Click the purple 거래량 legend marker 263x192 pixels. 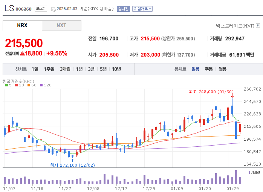click(249, 172)
